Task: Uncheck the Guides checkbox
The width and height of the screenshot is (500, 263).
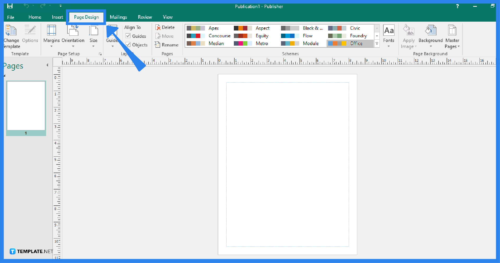Action: (x=128, y=36)
